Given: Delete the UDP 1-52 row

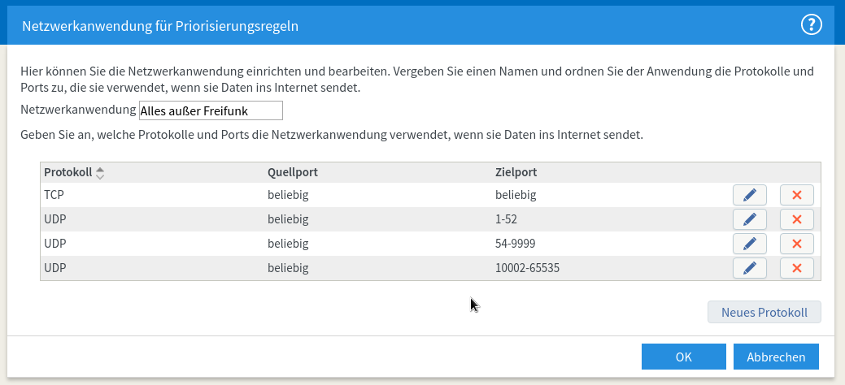Looking at the screenshot, I should pyautogui.click(x=796, y=219).
